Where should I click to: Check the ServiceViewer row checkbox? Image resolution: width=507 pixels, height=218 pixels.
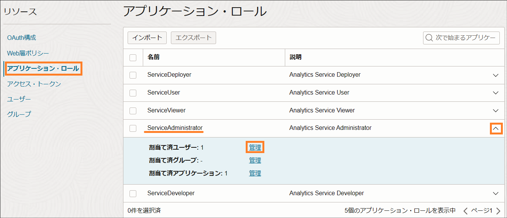(x=133, y=111)
